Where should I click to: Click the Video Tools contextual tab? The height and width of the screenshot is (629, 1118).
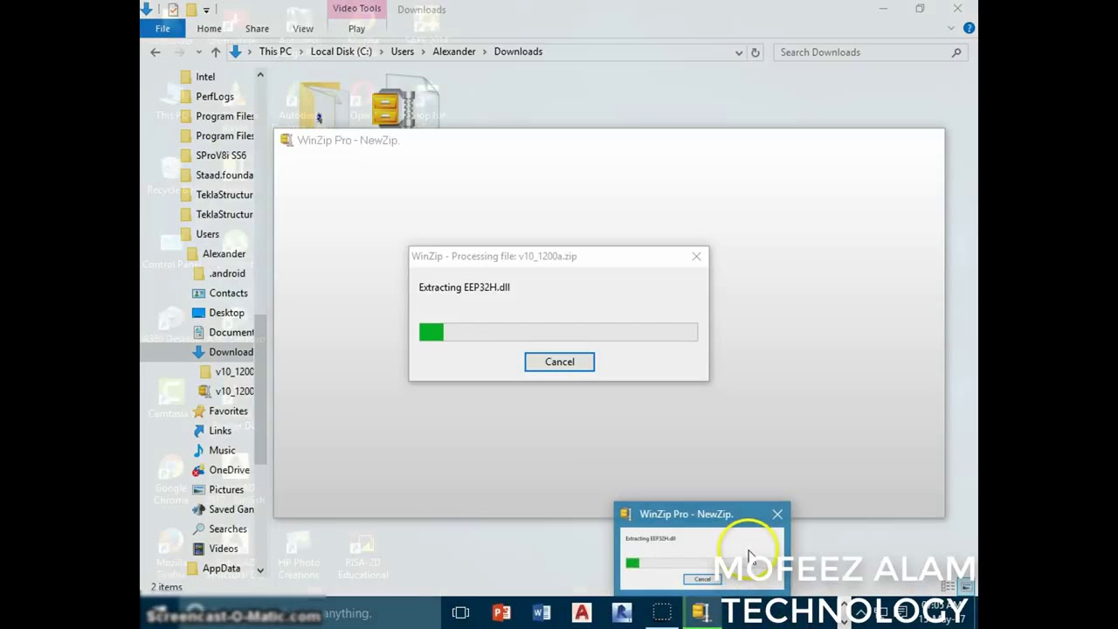tap(356, 9)
